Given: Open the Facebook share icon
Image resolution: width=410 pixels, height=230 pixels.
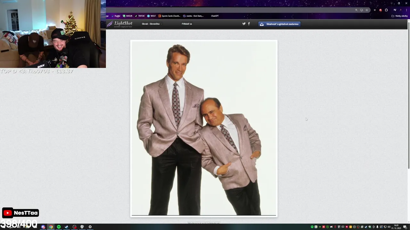Looking at the screenshot, I should pyautogui.click(x=249, y=24).
